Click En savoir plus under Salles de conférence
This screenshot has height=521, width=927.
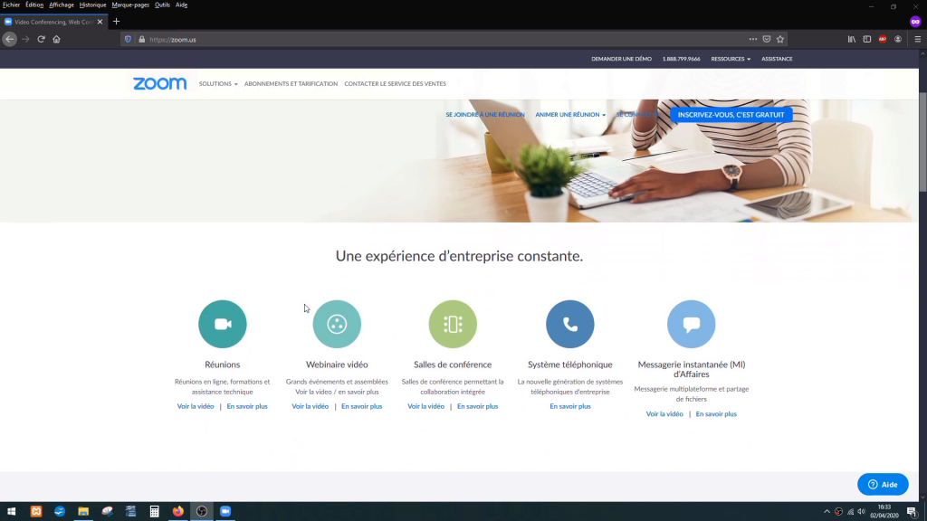click(478, 406)
